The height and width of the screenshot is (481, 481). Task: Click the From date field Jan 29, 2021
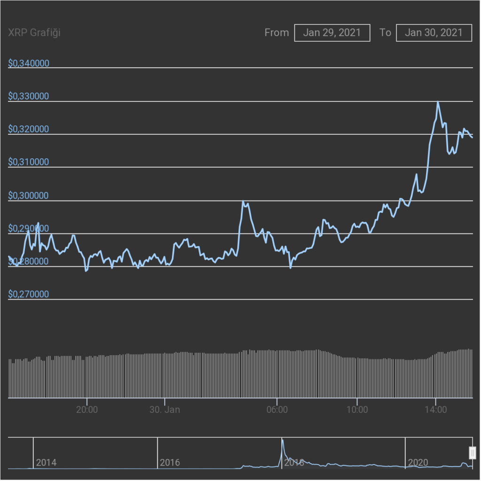pyautogui.click(x=332, y=32)
